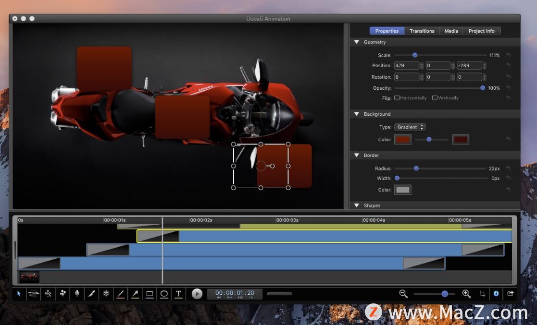
Task: Collapse the Border section
Action: [357, 156]
